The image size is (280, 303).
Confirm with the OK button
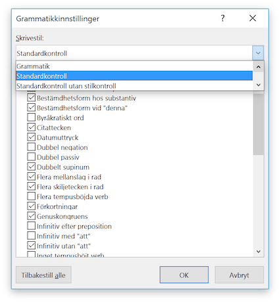point(184,275)
